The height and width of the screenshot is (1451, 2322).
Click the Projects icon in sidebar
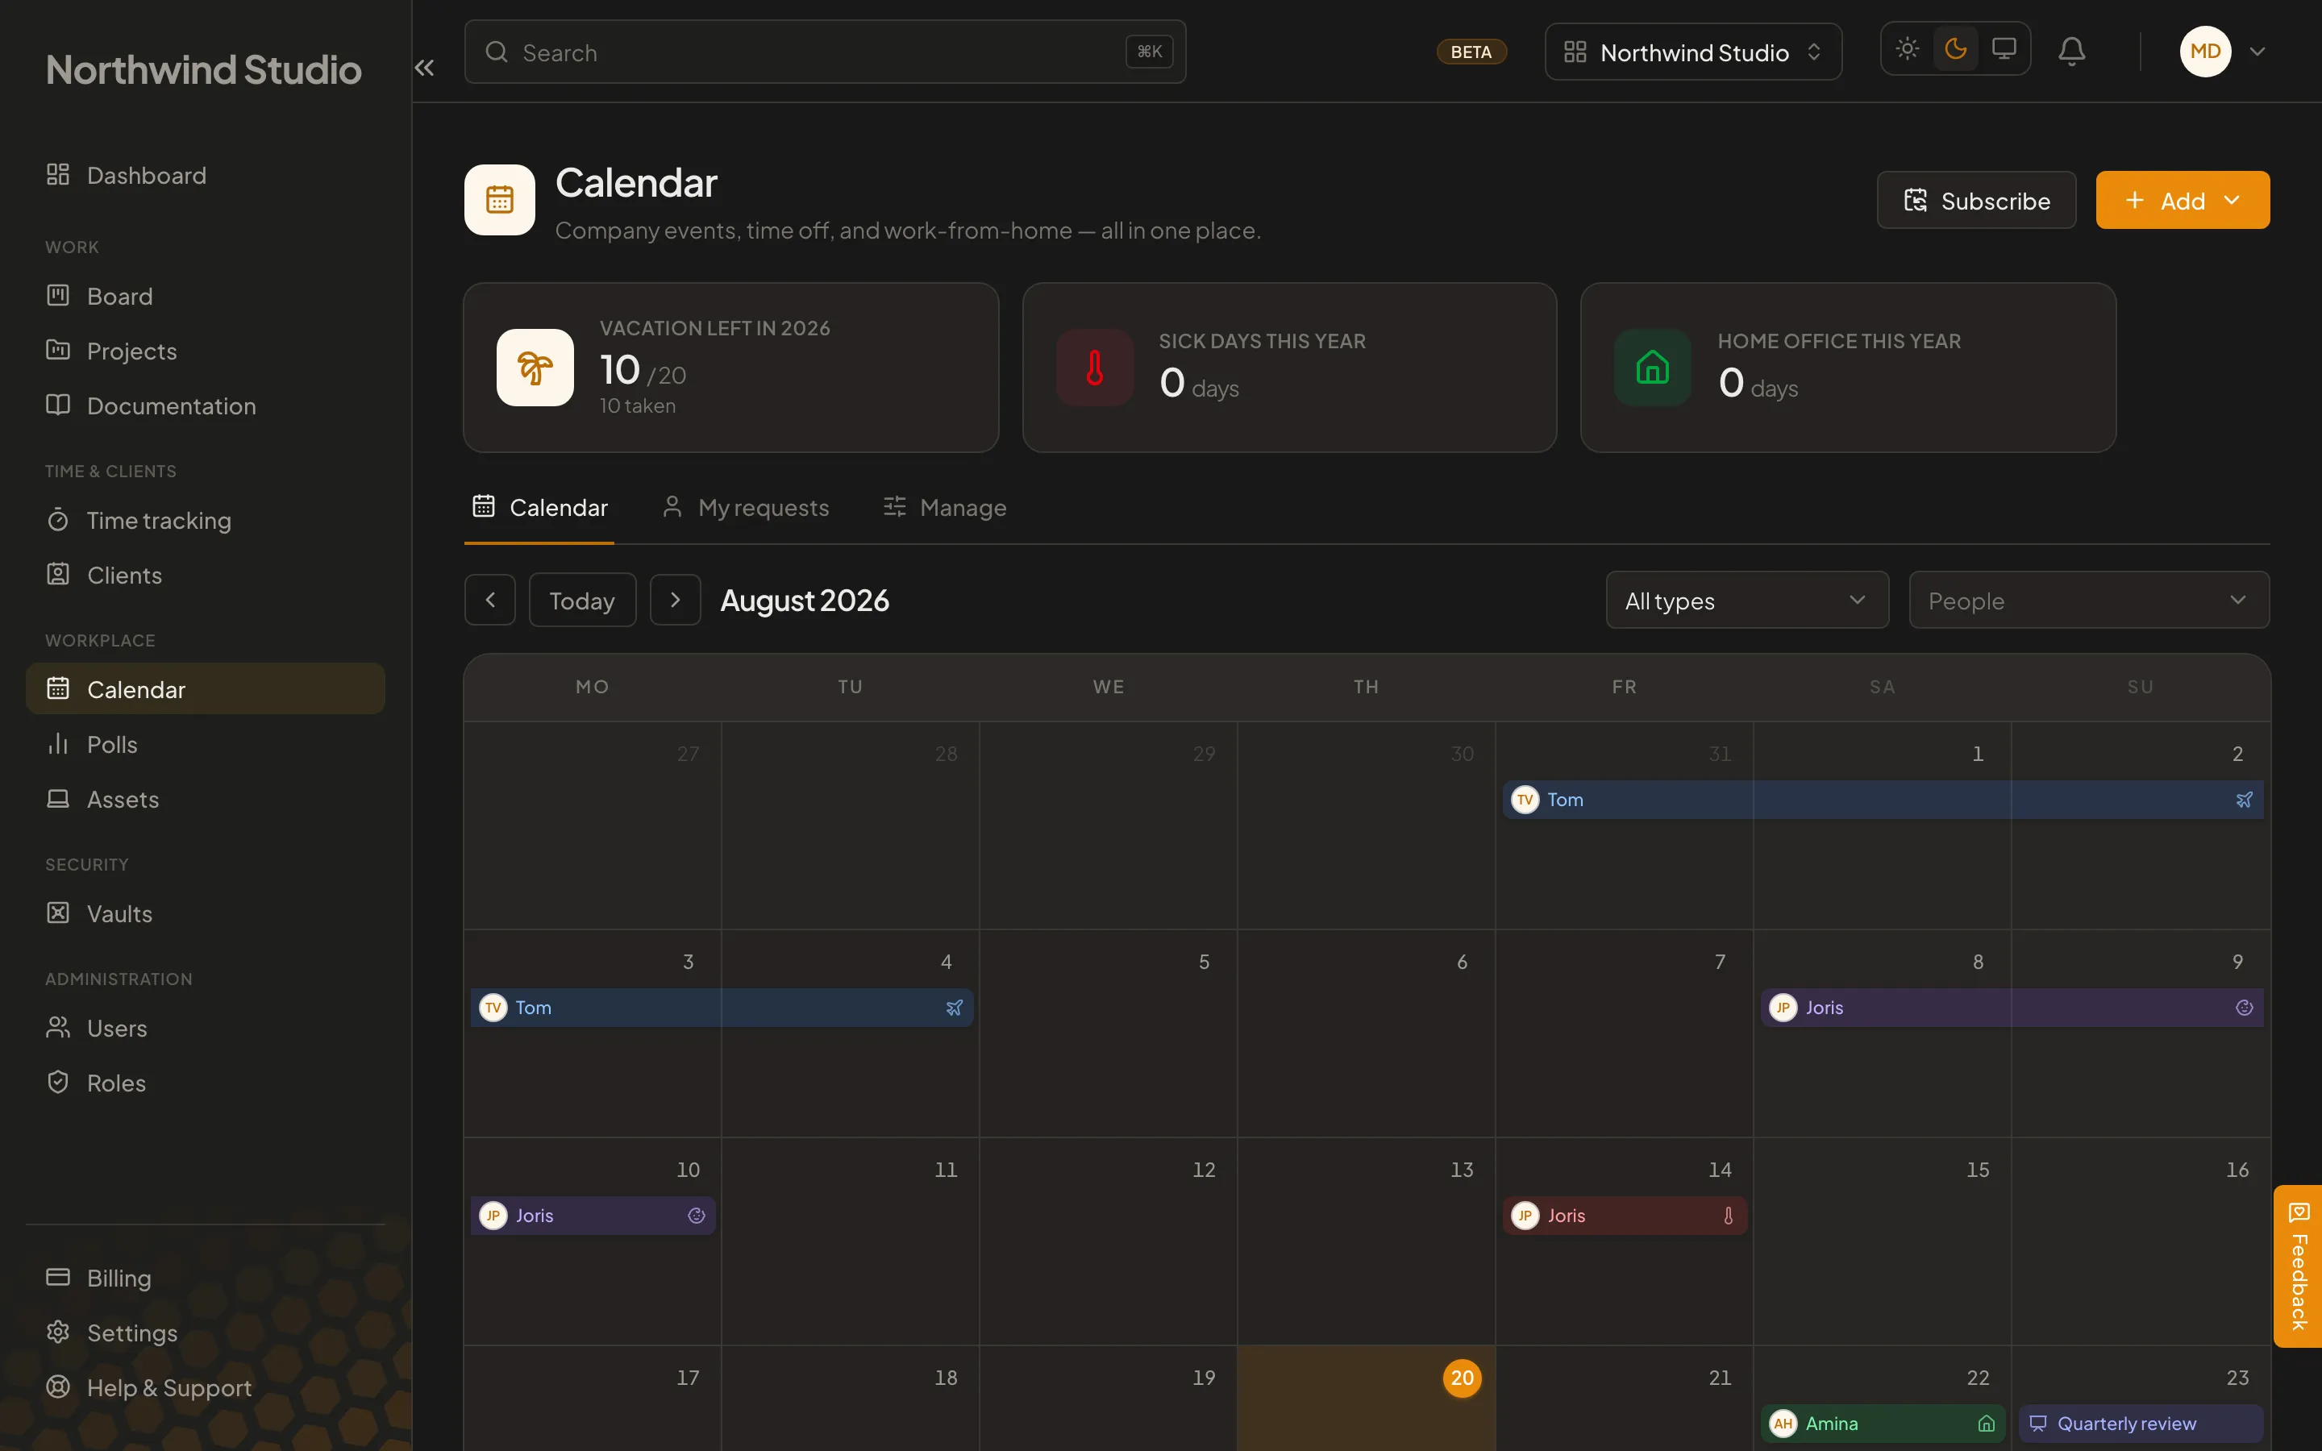[59, 351]
